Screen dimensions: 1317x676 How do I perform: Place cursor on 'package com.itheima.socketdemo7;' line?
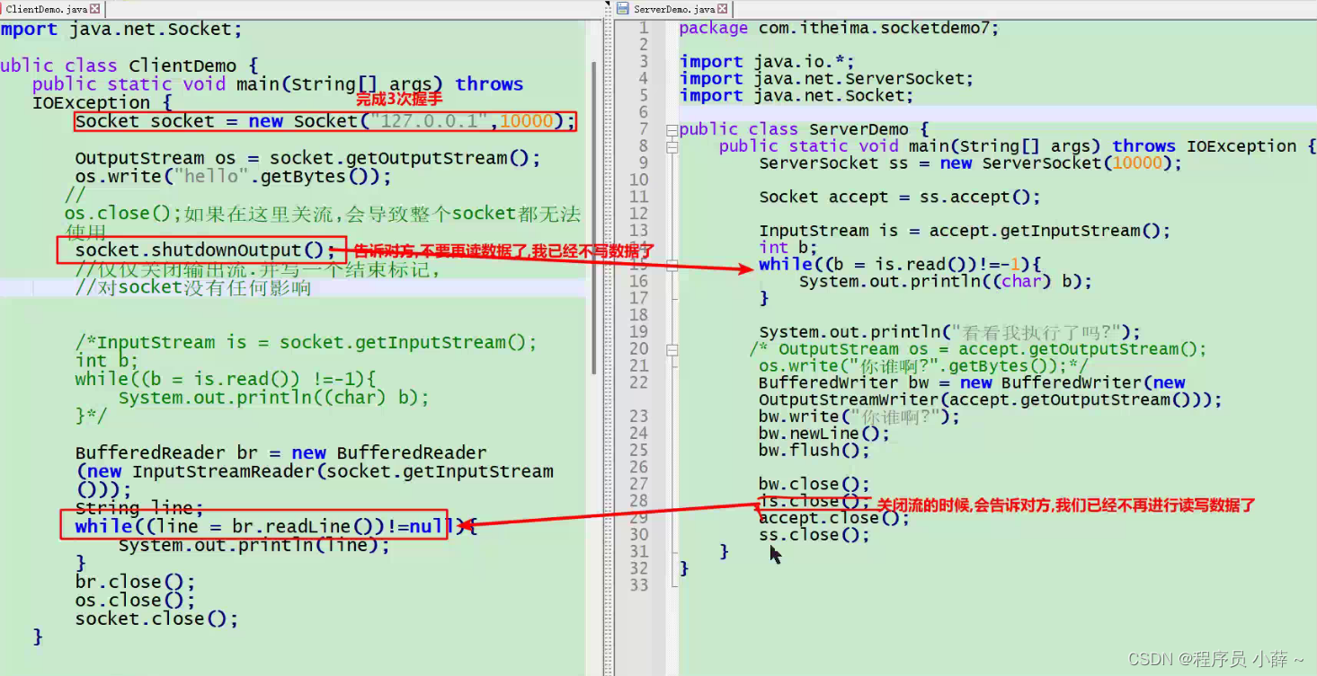(x=839, y=28)
